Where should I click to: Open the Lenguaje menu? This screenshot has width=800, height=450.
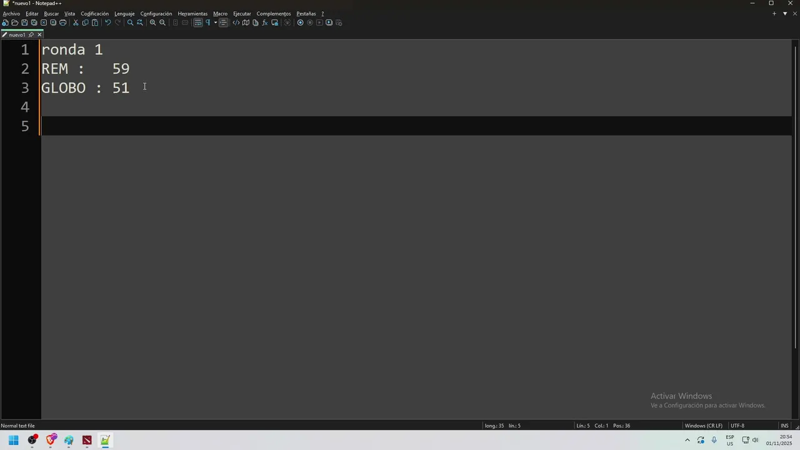coord(124,14)
